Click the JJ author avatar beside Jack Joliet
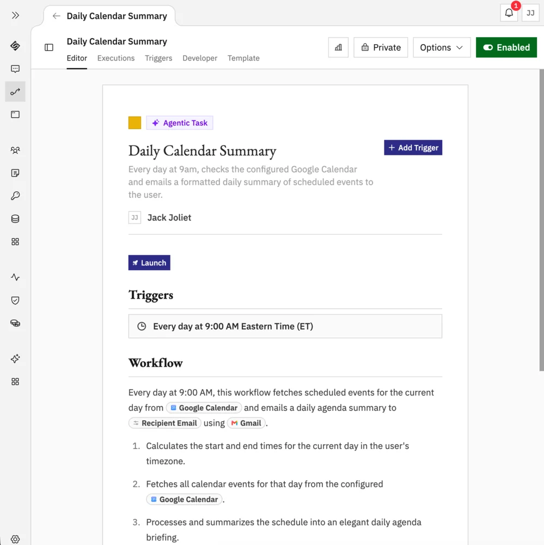The width and height of the screenshot is (544, 545). 135,217
